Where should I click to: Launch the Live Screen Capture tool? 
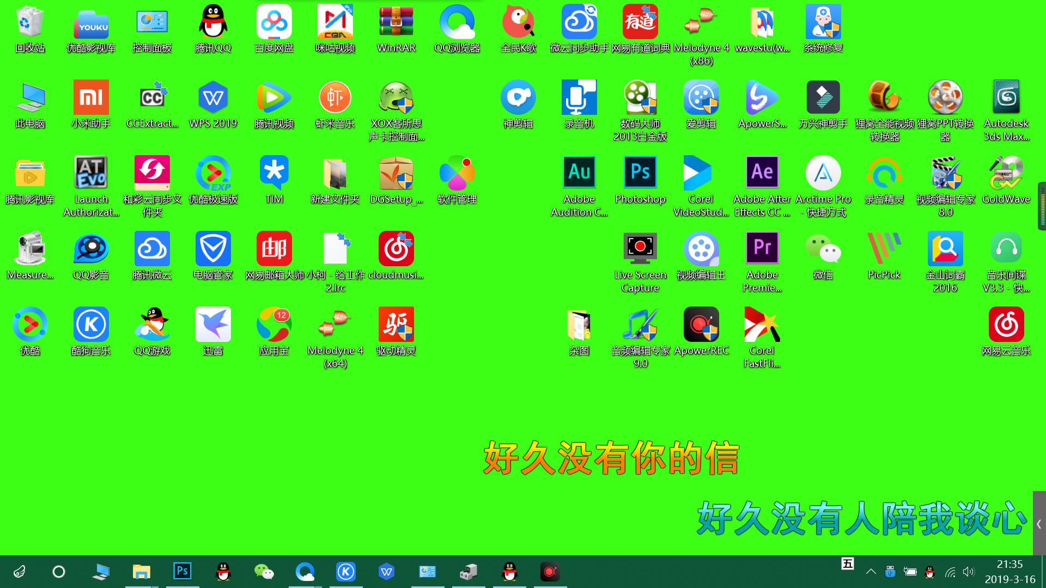pos(640,249)
